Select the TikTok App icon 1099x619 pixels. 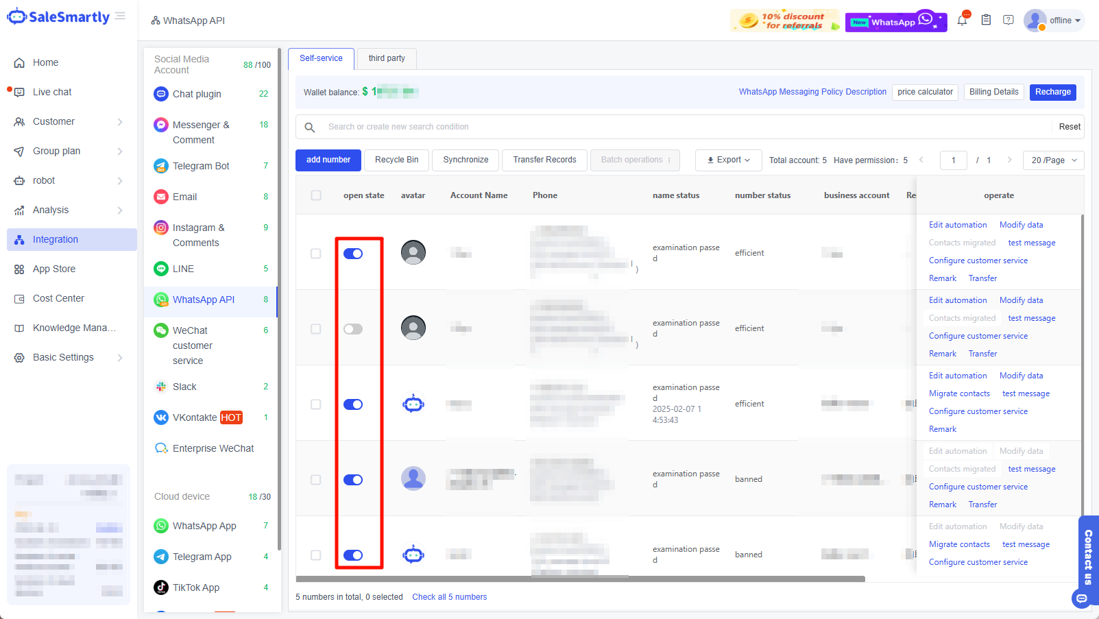click(160, 587)
